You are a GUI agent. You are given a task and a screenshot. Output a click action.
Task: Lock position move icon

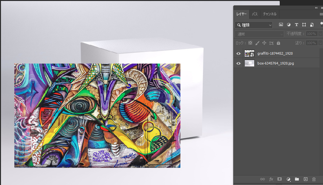[264, 43]
